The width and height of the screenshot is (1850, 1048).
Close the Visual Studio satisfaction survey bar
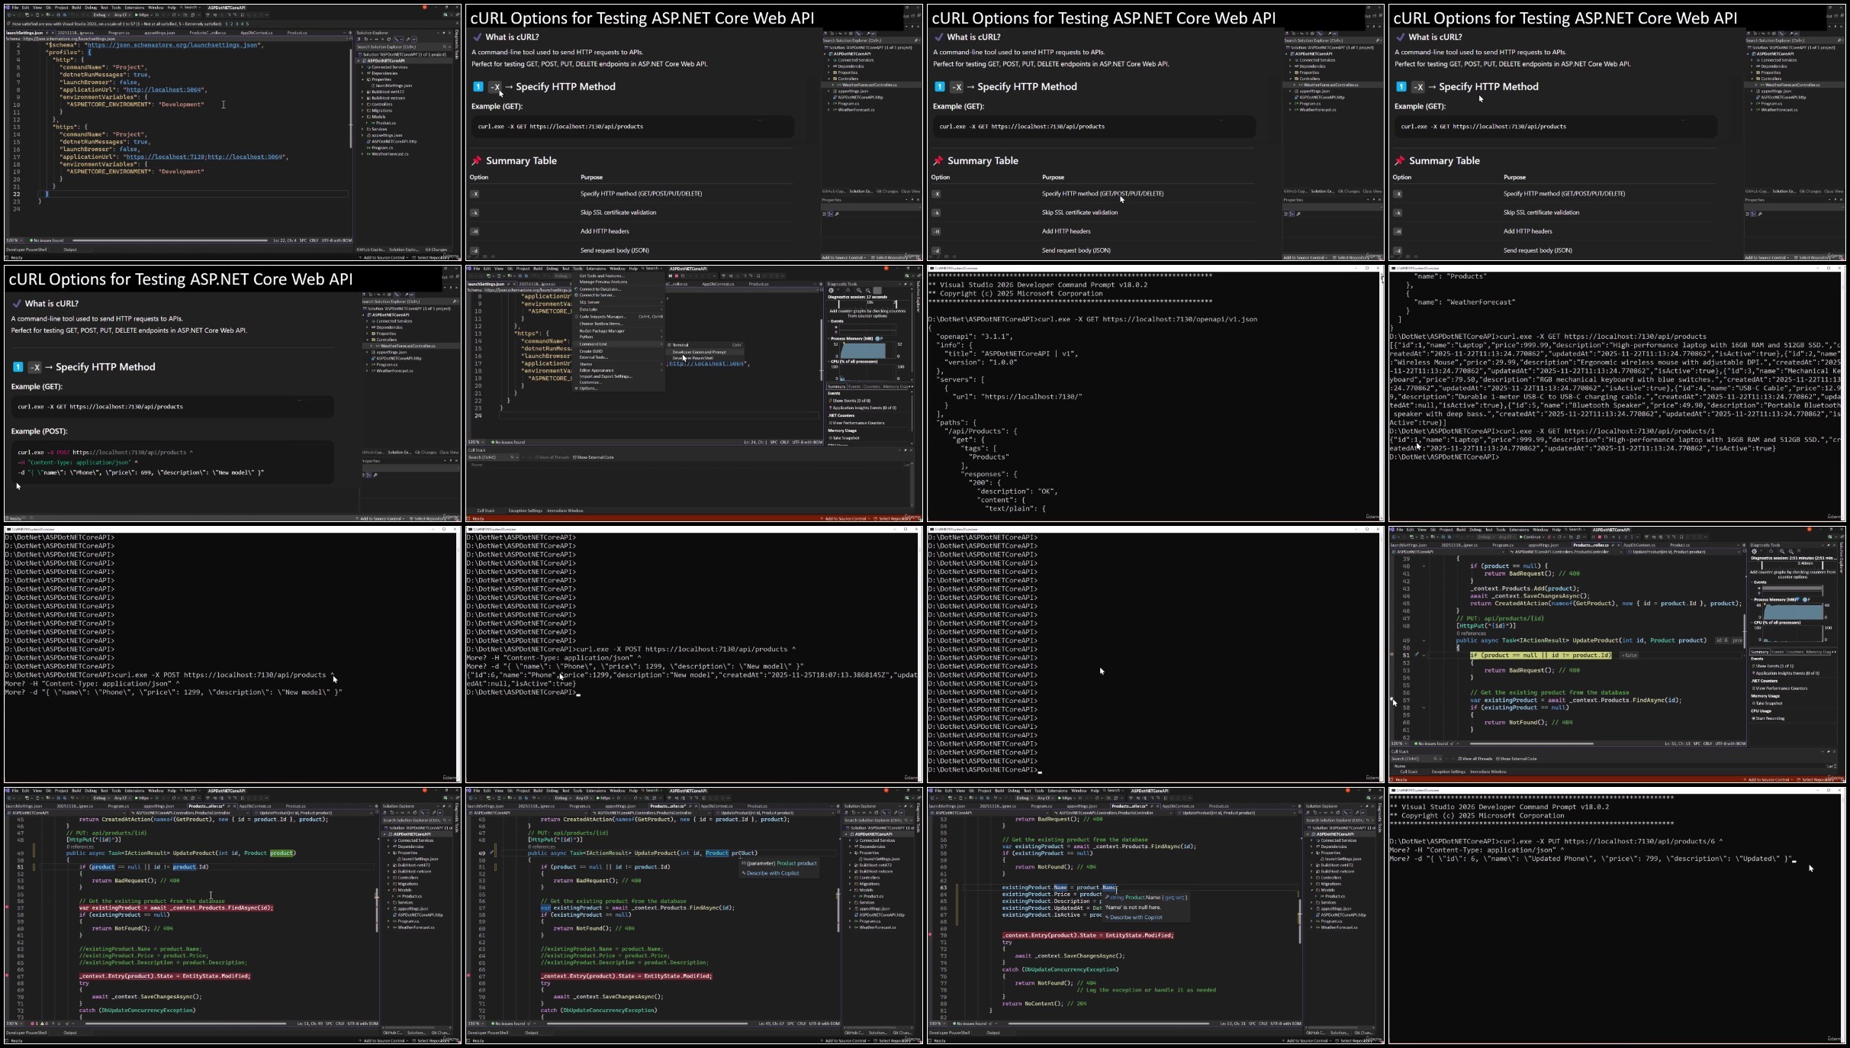(457, 23)
